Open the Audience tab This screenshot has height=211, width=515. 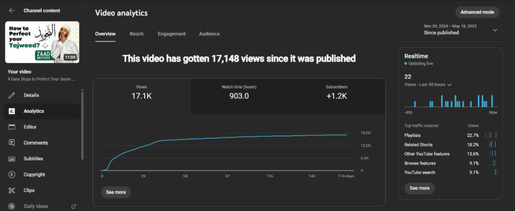coord(209,34)
